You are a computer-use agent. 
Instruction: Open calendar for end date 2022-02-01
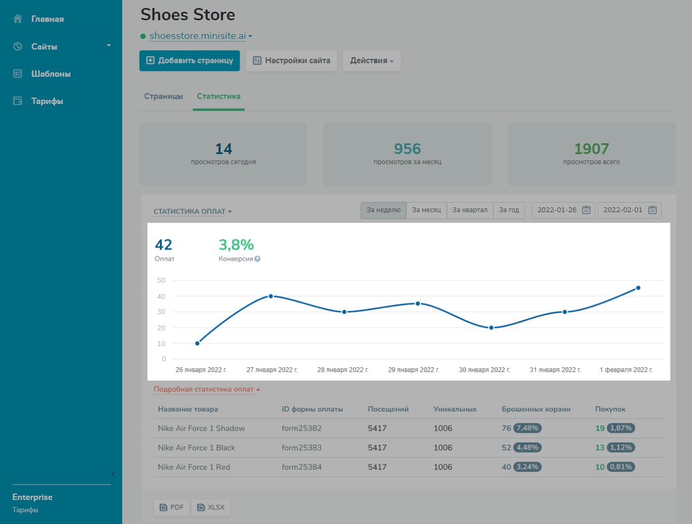(652, 210)
